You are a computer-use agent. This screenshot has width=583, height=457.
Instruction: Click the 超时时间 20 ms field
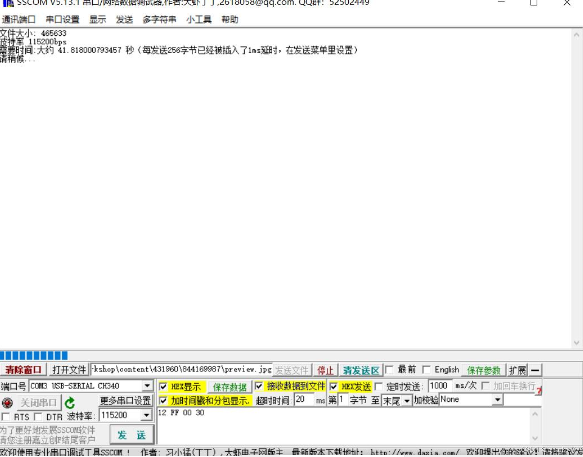pos(304,400)
